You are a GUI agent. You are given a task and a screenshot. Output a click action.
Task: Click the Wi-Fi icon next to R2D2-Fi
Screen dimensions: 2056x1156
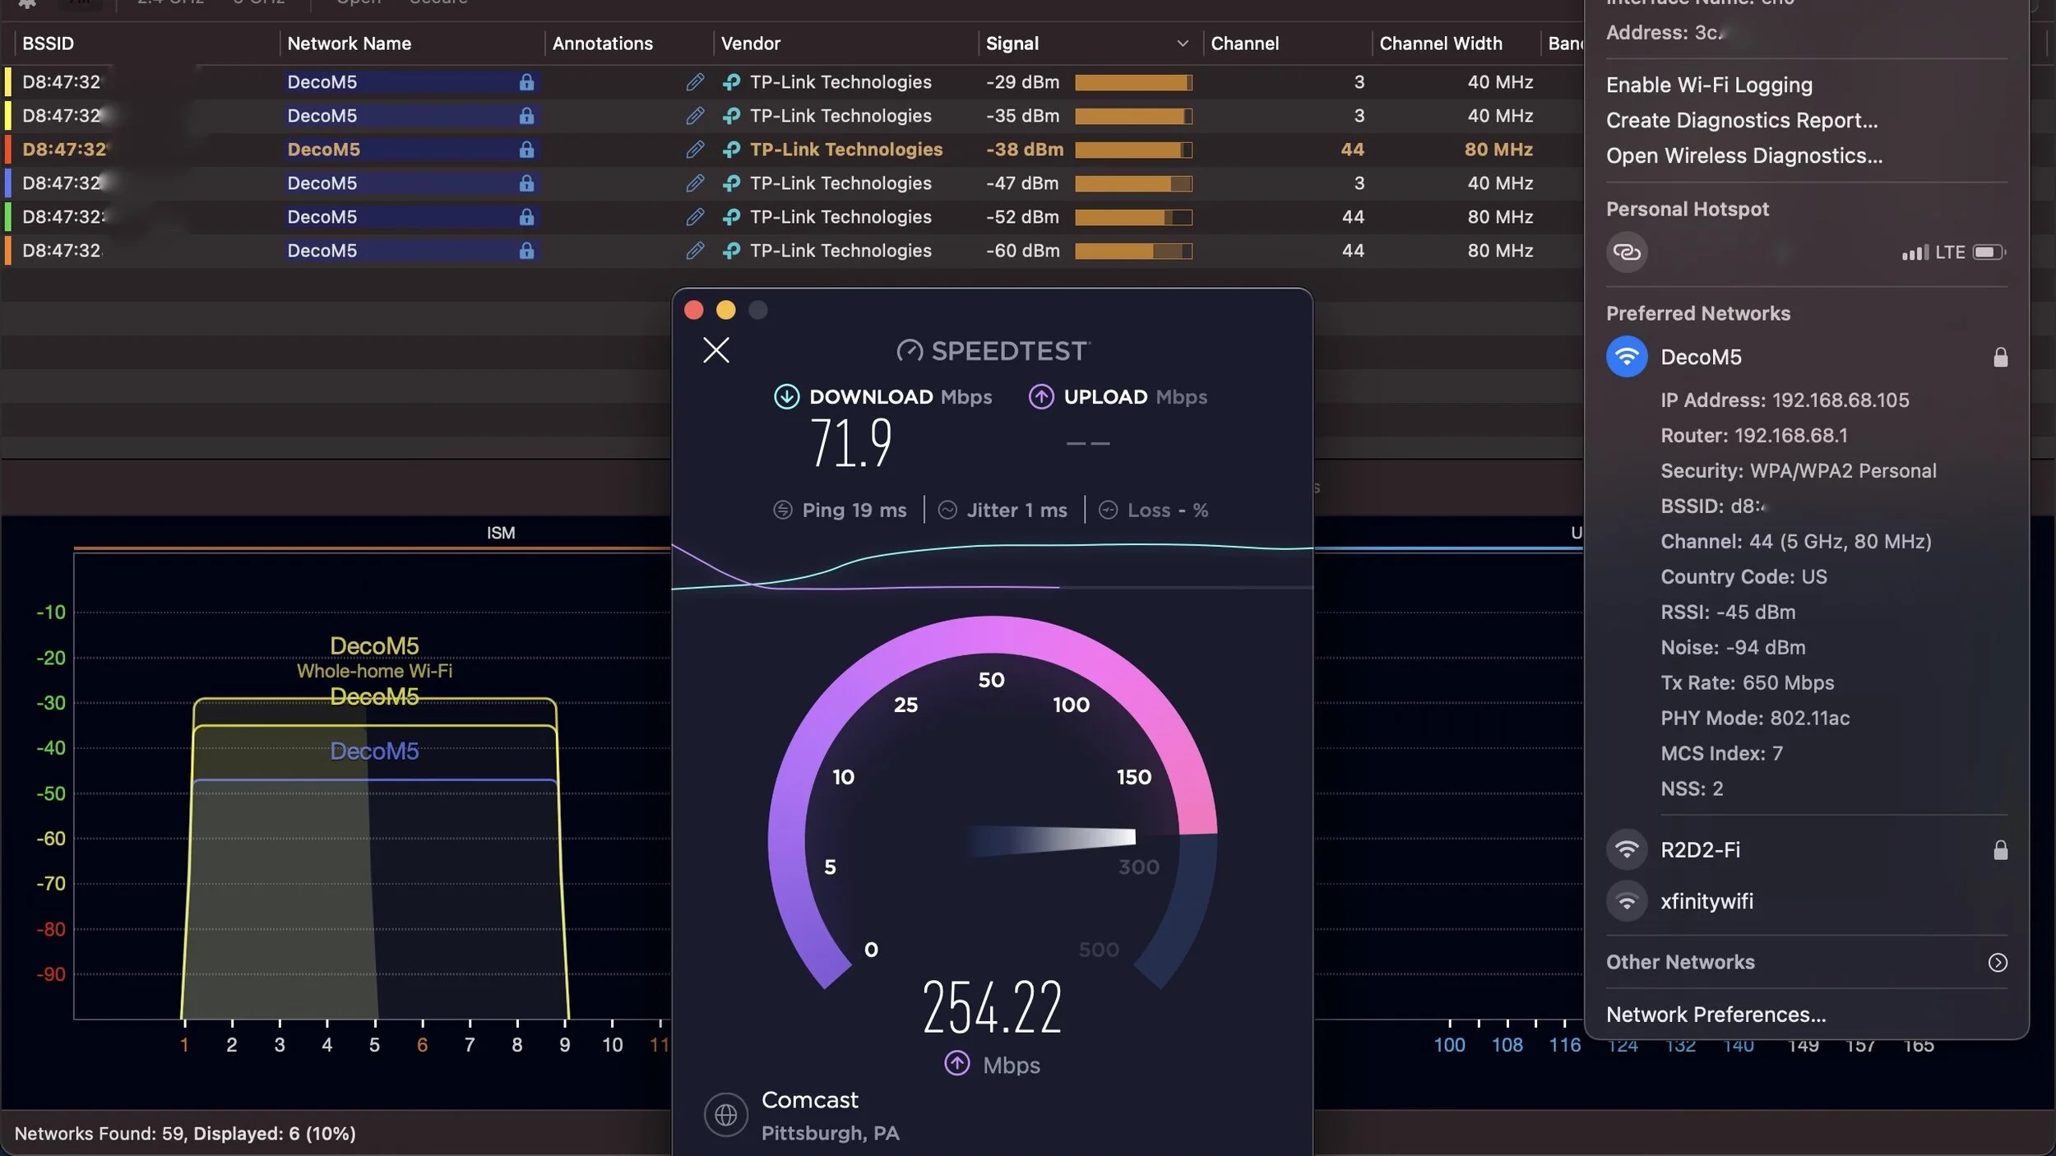coord(1626,849)
